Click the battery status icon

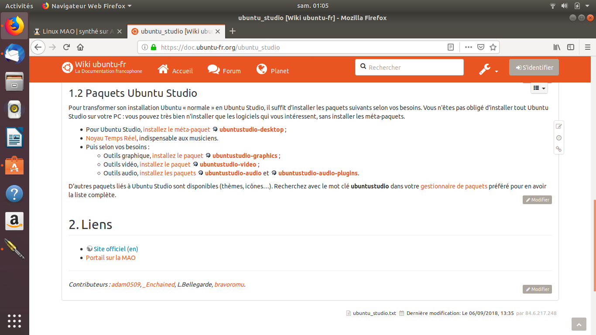[577, 6]
